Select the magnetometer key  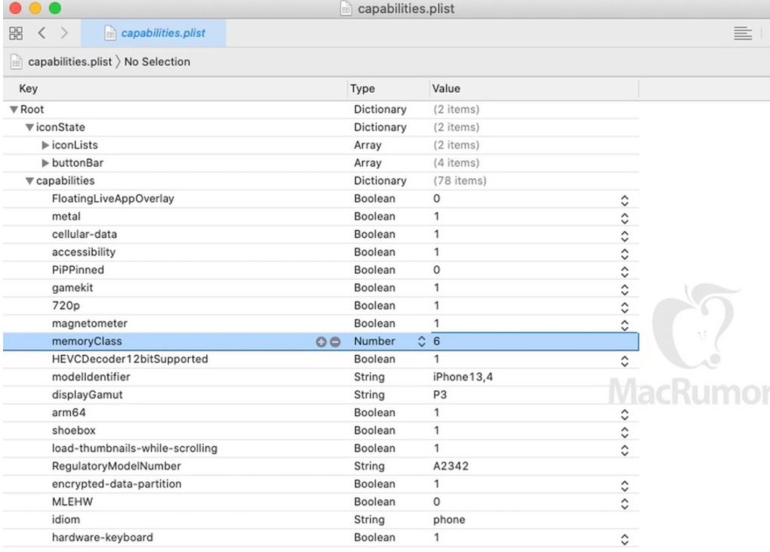click(x=89, y=324)
